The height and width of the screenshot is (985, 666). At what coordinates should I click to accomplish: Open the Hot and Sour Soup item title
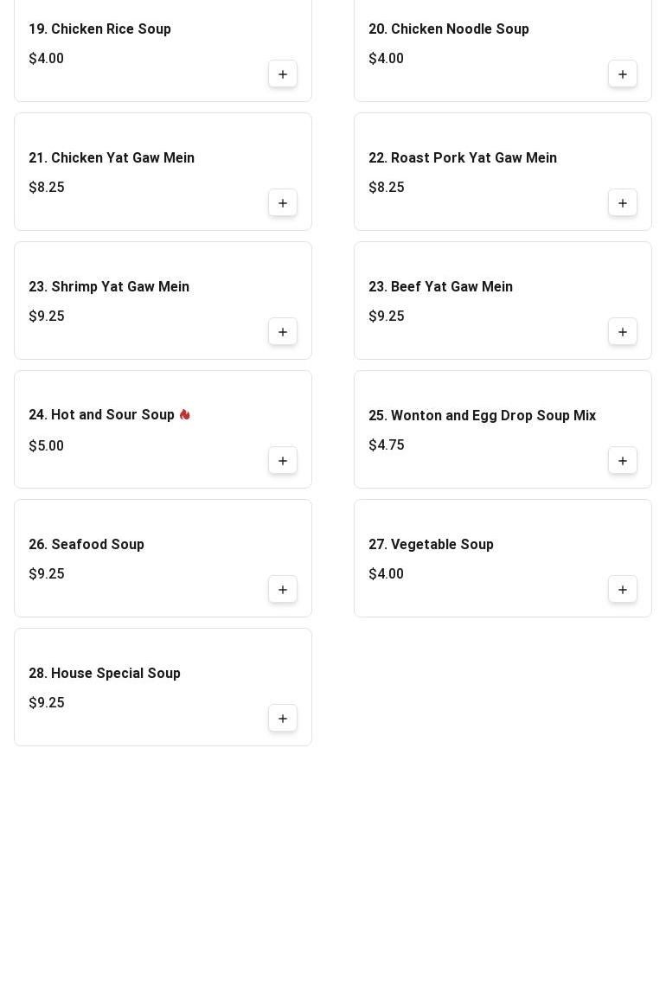pyautogui.click(x=101, y=415)
